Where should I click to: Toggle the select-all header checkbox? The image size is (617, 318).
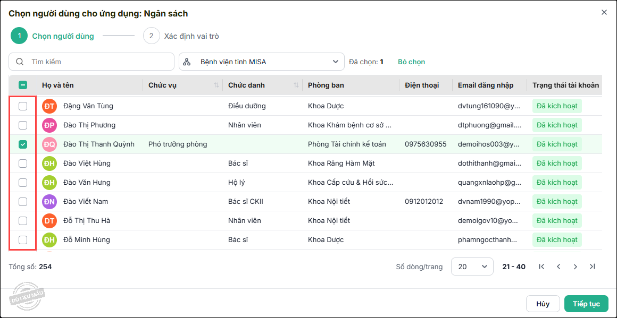pos(23,85)
